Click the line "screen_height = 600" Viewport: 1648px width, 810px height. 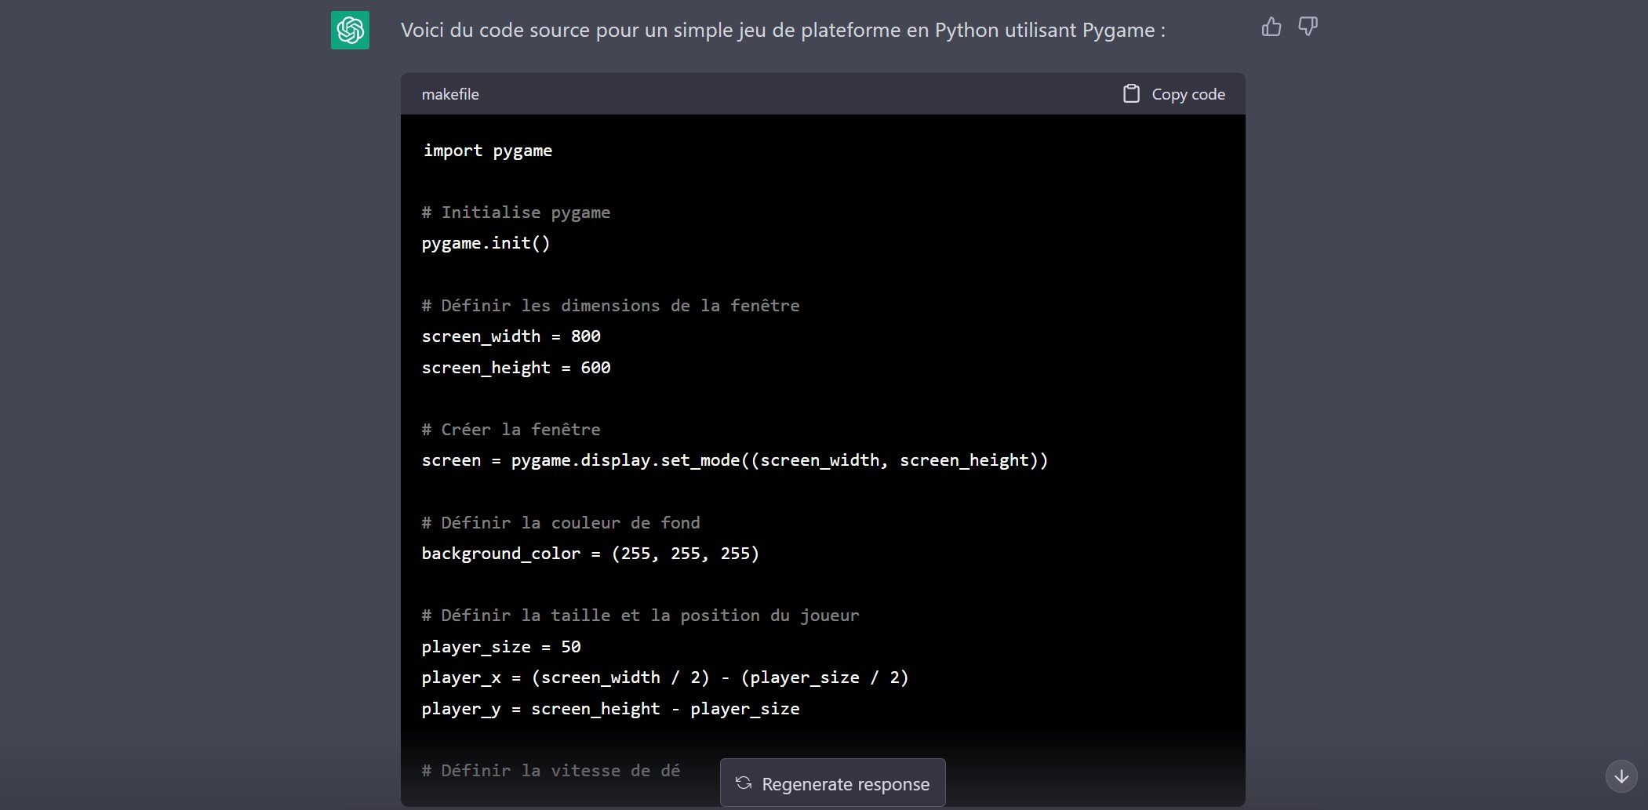point(516,368)
